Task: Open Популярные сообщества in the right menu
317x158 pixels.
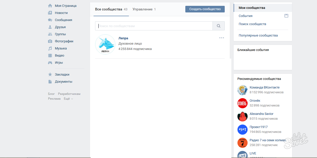Action: click(258, 36)
